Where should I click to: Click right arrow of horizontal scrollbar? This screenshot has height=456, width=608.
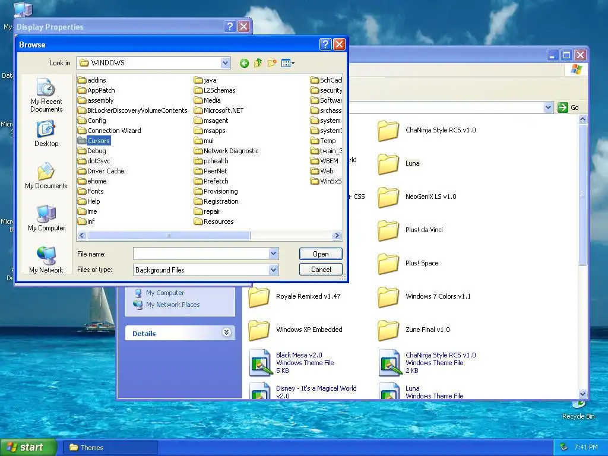pyautogui.click(x=337, y=235)
